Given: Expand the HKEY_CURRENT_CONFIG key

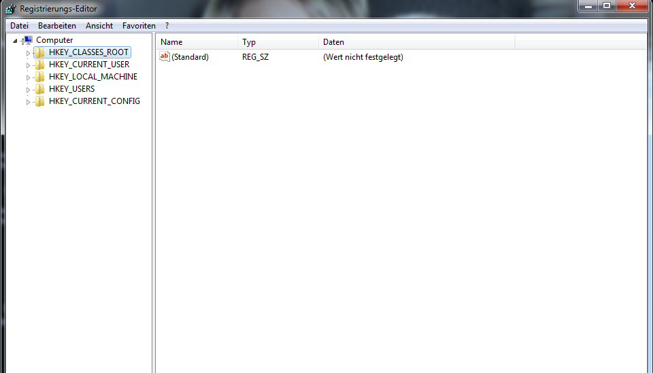Looking at the screenshot, I should pyautogui.click(x=28, y=103).
